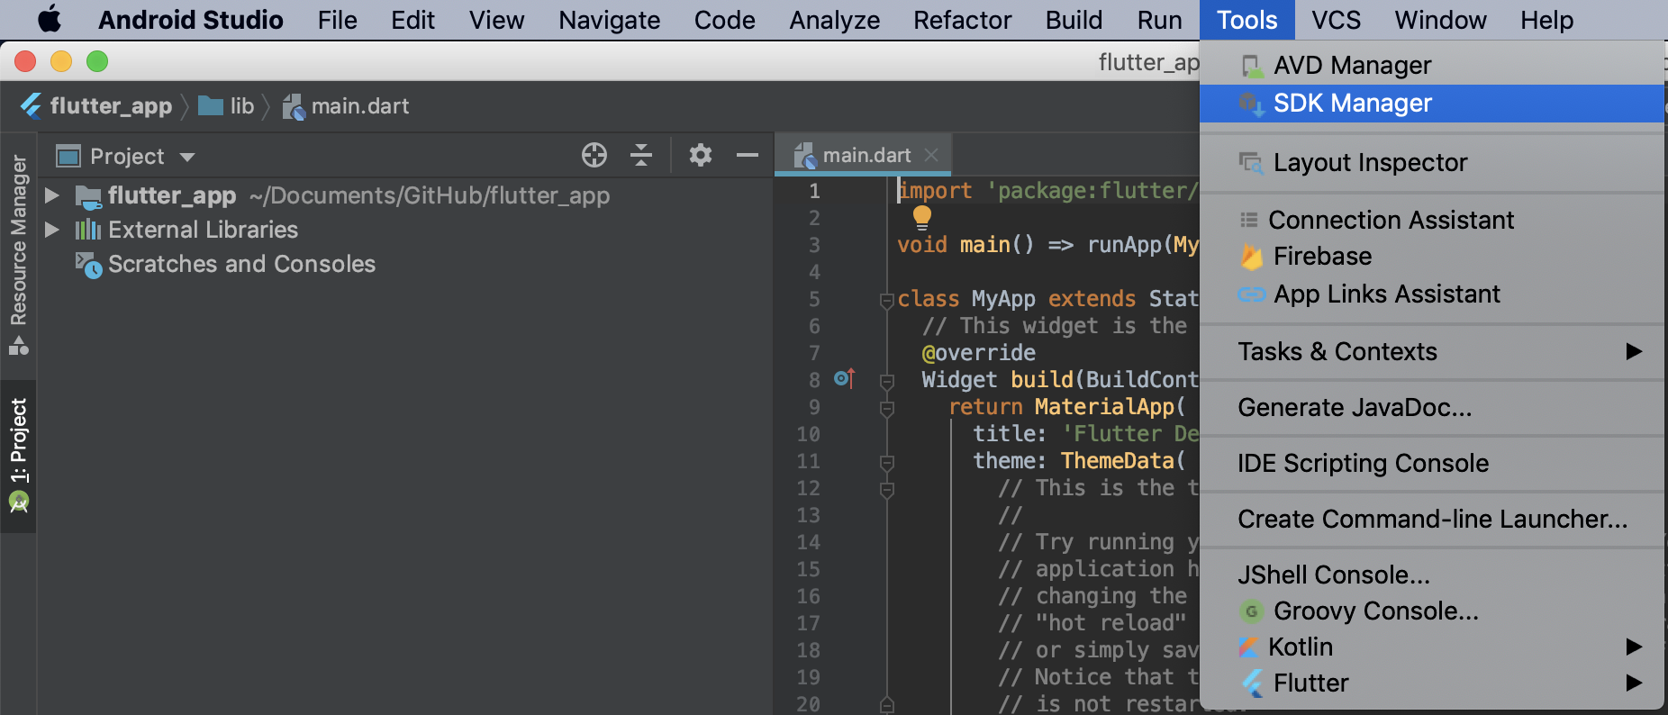Click lib folder breadcrumb

tap(227, 106)
